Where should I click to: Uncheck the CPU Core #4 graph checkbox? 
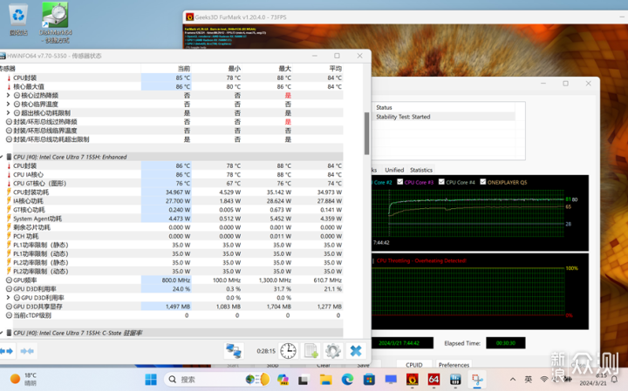click(441, 182)
